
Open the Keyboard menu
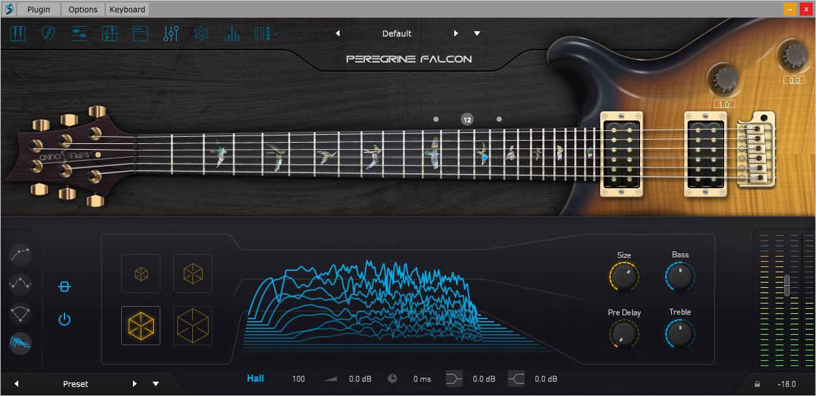tap(127, 9)
